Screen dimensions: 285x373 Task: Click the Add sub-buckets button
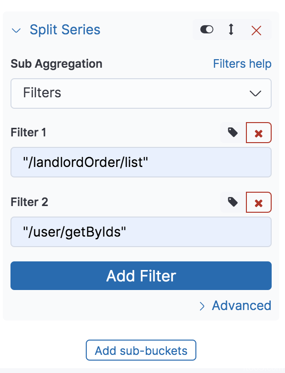[141, 350]
